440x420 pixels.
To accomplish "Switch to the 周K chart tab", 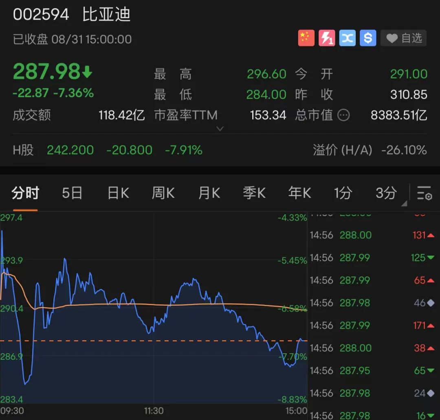I will pyautogui.click(x=163, y=193).
